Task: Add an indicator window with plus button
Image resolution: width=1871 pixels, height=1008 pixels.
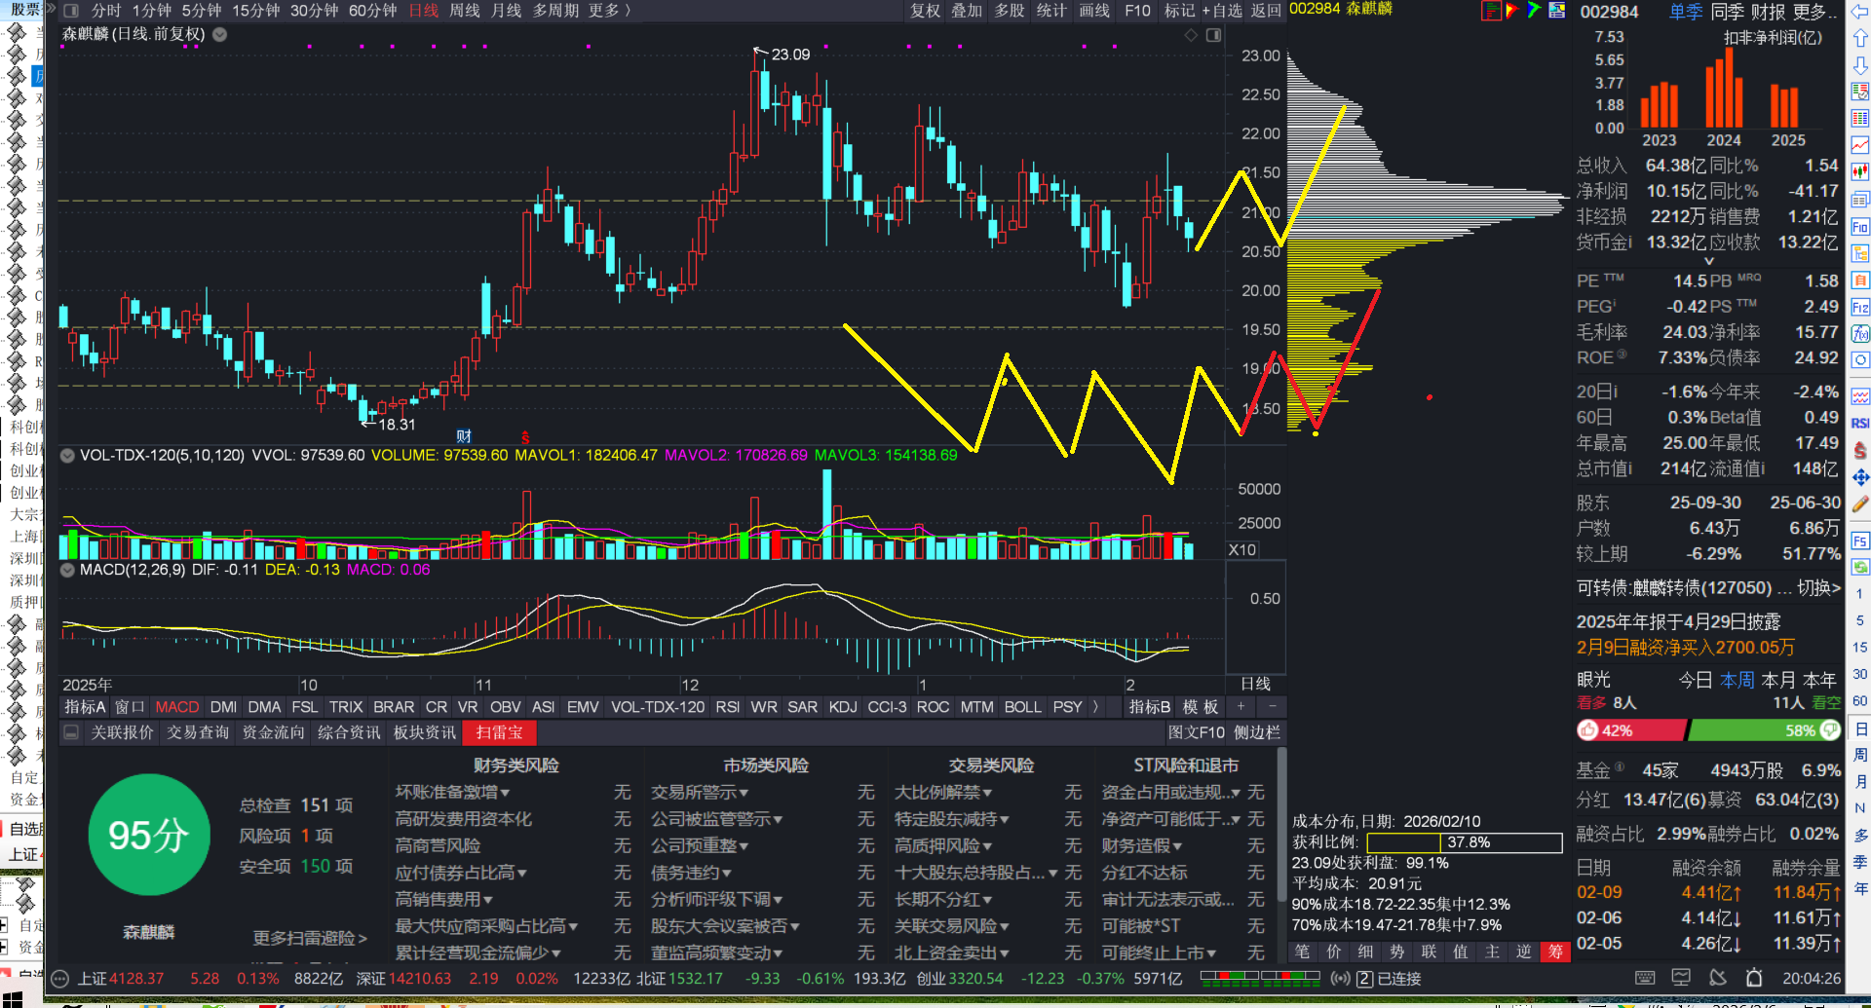Action: click(1241, 707)
